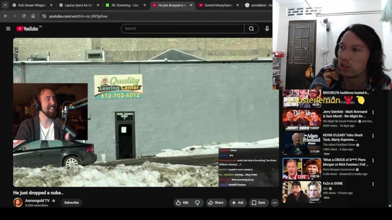The height and width of the screenshot is (220, 392).
Task: Open the Adam Friedland Show thumbnail
Action: coord(302,144)
